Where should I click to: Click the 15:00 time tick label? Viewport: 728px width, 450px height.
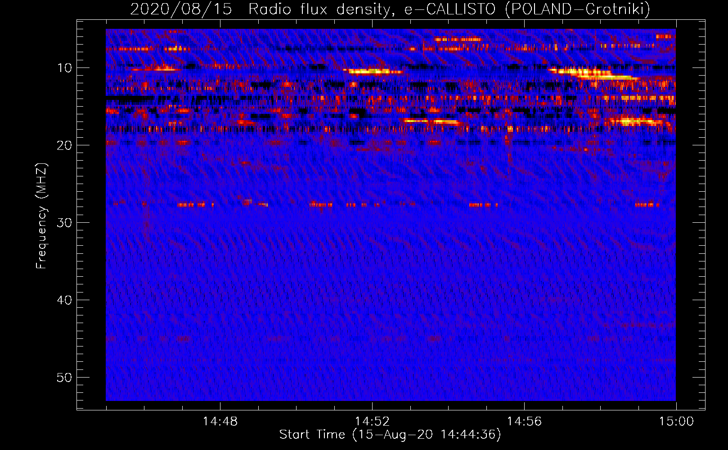pos(676,422)
